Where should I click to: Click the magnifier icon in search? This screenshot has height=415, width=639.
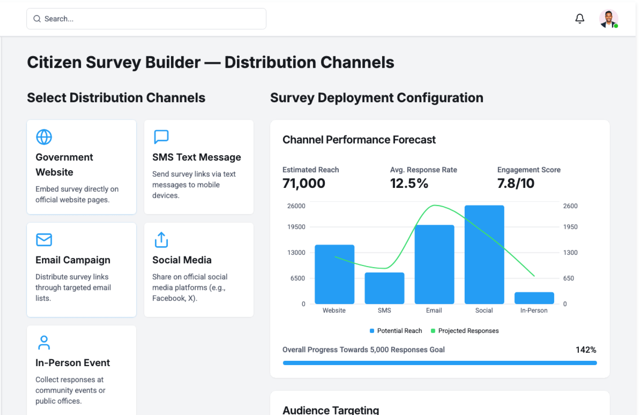click(37, 19)
